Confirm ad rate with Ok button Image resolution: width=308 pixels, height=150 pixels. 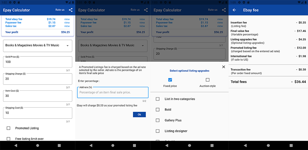click(139, 115)
